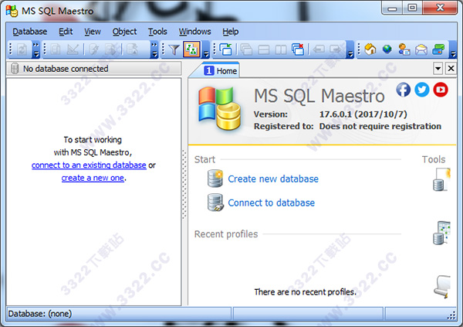Click the disabled document toolbar icon

[56, 49]
